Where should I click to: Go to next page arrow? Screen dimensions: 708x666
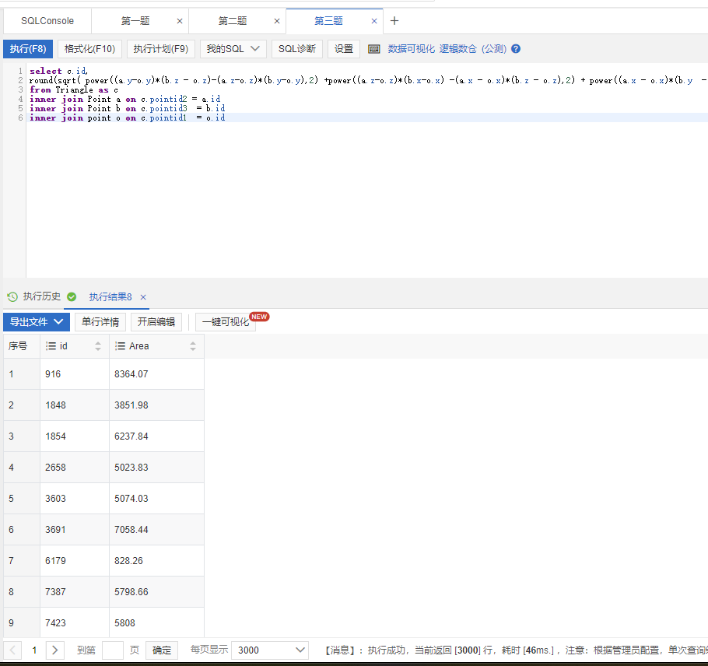pos(55,650)
